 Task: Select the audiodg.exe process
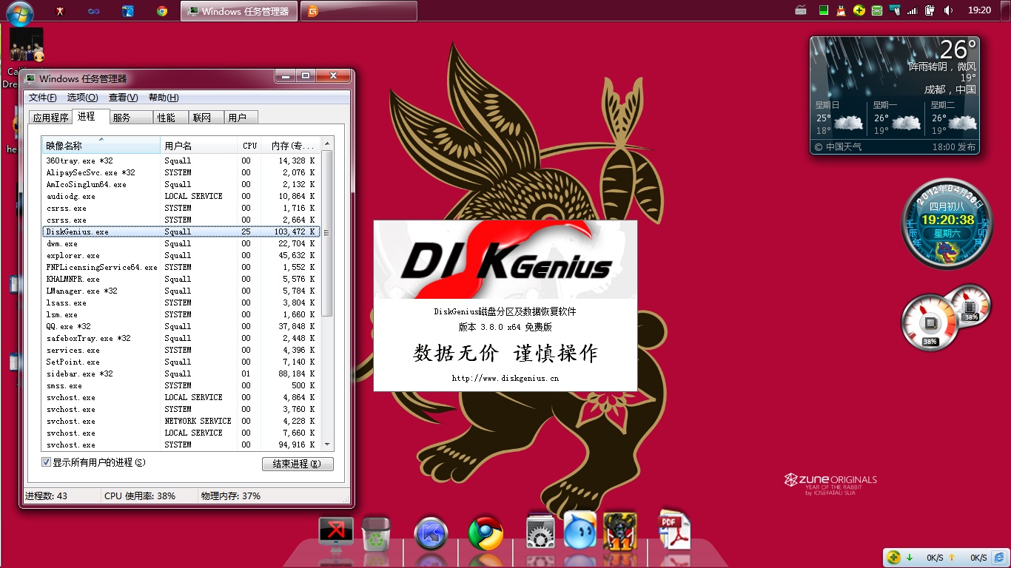(x=181, y=196)
